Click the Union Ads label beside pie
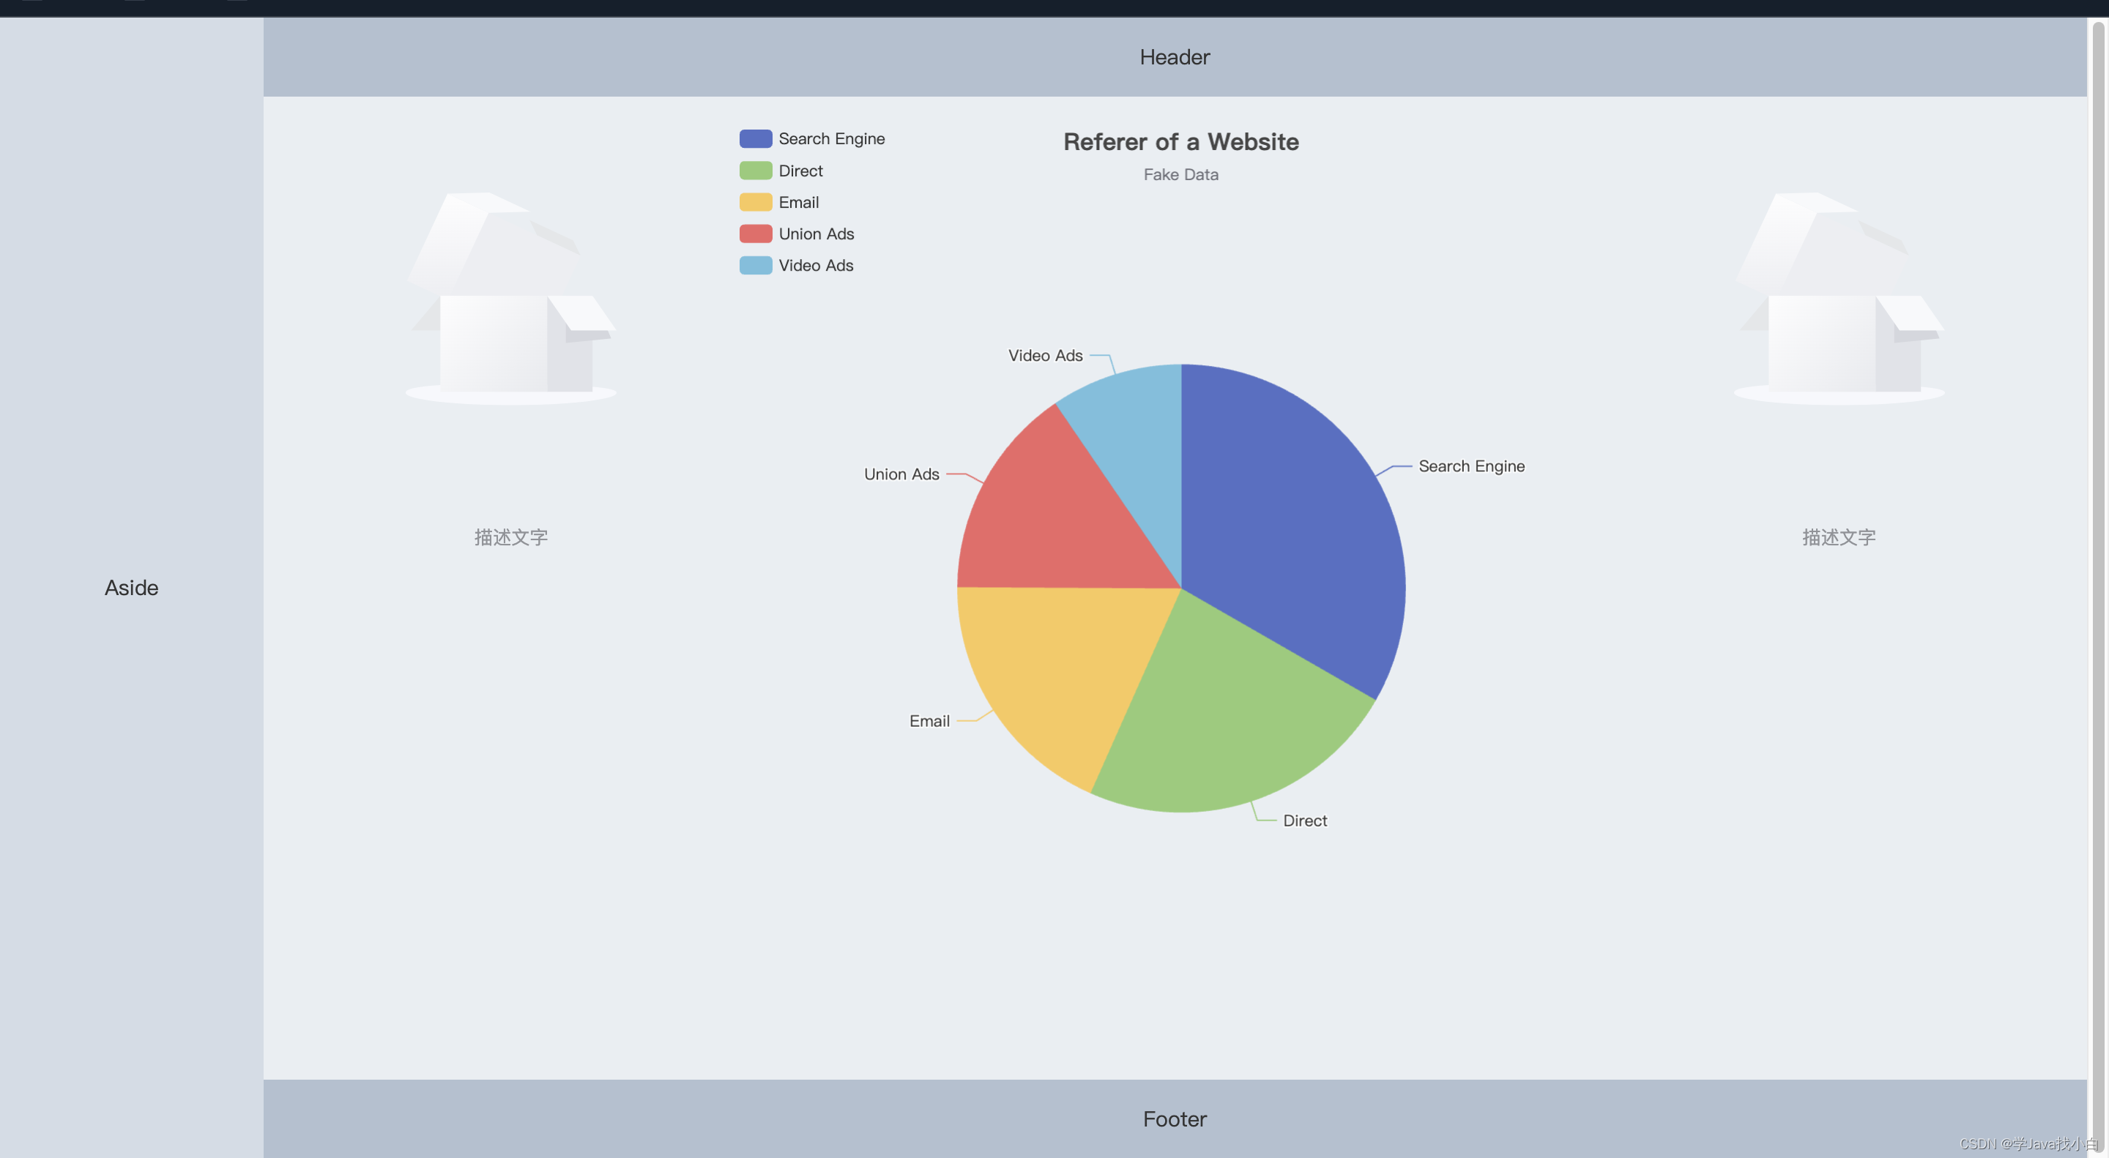The image size is (2109, 1158). click(x=901, y=474)
